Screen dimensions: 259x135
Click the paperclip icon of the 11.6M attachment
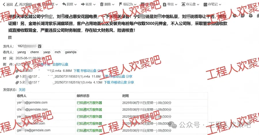pos(17,77)
